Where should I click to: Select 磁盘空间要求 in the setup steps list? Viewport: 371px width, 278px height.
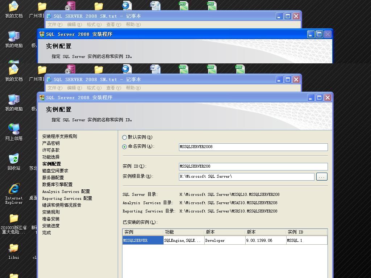55,171
